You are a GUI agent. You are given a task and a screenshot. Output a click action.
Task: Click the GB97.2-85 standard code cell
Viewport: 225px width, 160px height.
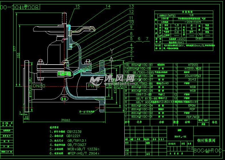tap(144, 95)
